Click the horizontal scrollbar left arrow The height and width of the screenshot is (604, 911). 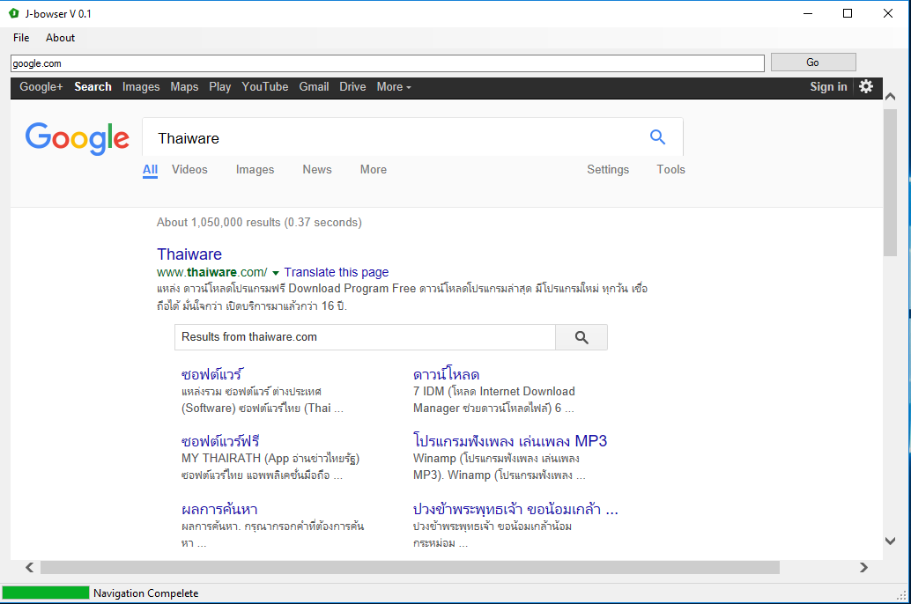(x=30, y=567)
